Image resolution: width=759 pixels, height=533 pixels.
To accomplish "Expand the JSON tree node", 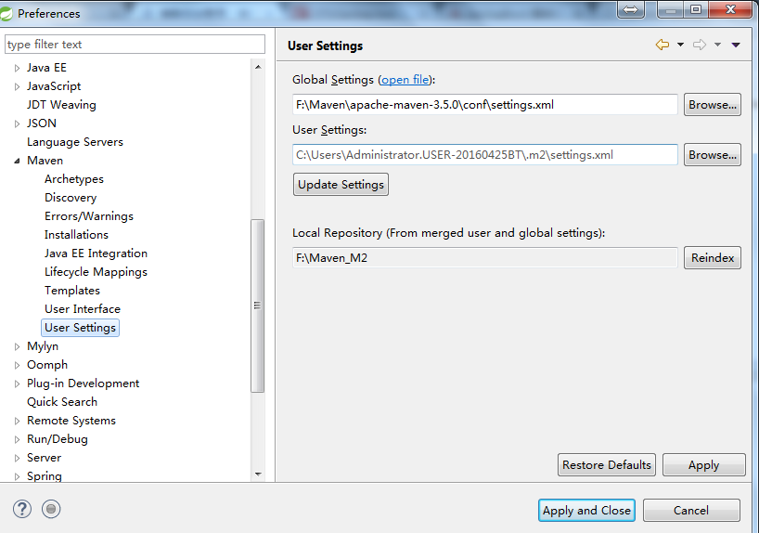I will pos(17,123).
